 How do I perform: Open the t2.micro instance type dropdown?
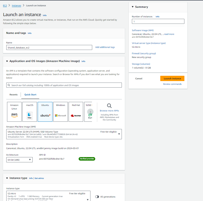coord(48,196)
